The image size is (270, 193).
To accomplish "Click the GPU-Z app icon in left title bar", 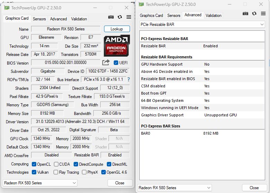I will (7, 8).
